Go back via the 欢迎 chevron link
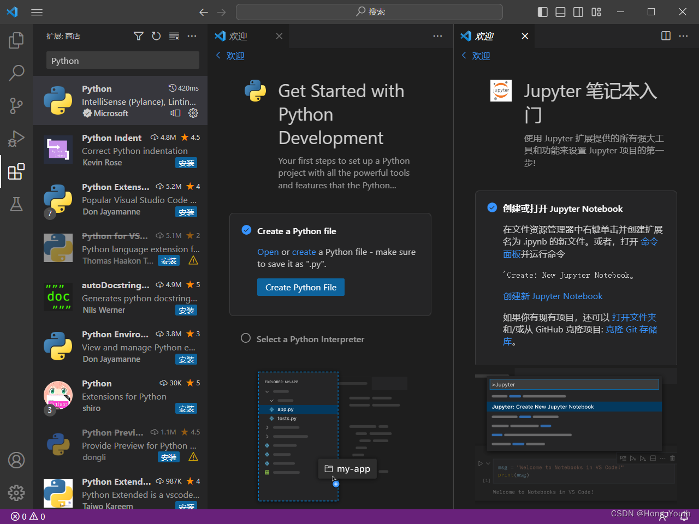 coord(229,56)
